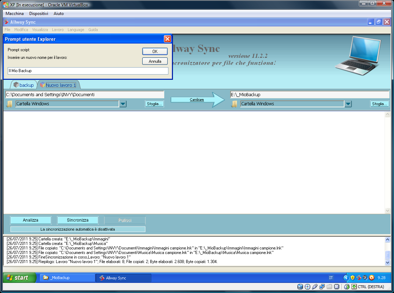The image size is (394, 293).
Task: Select the 'Nuovo lavoro 1' job tab
Action: tap(58, 85)
